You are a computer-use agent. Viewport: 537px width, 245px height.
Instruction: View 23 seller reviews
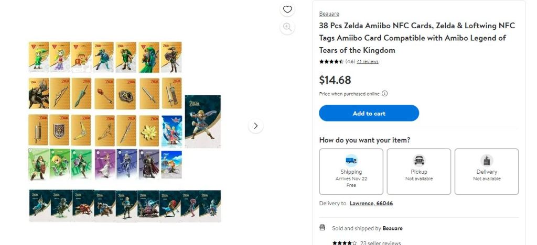pyautogui.click(x=381, y=243)
